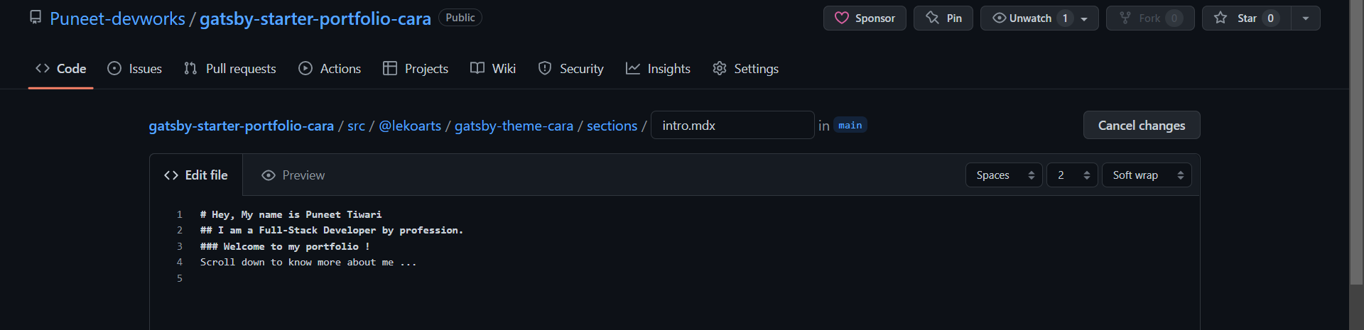Switch to the Preview tab

tap(293, 175)
